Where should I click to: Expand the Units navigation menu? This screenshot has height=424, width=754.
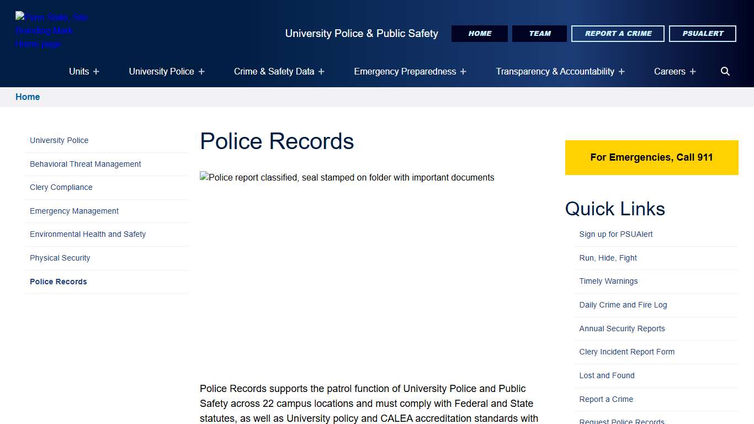point(83,71)
